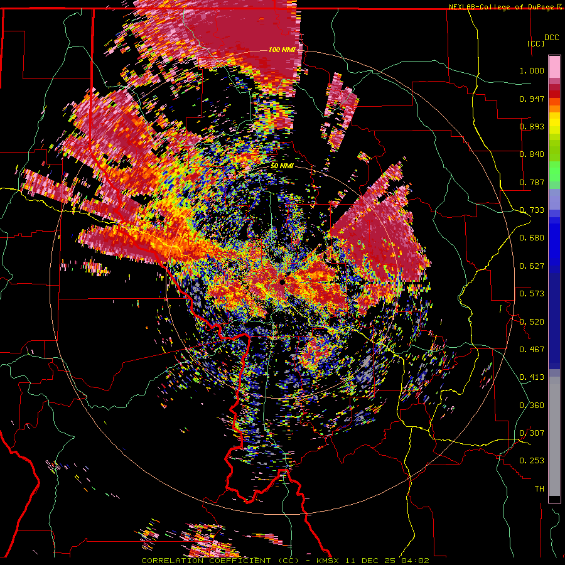The width and height of the screenshot is (565, 565).
Task: Click the 0.947 value on color scale
Action: click(532, 99)
